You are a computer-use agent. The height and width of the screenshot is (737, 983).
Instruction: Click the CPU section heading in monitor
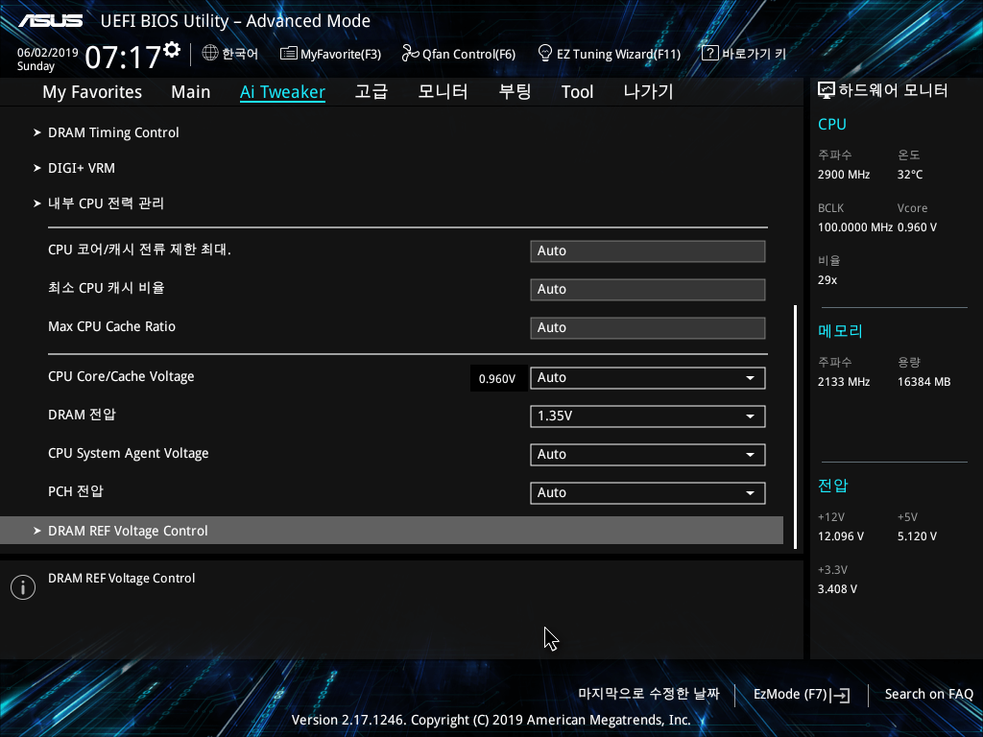pos(832,124)
